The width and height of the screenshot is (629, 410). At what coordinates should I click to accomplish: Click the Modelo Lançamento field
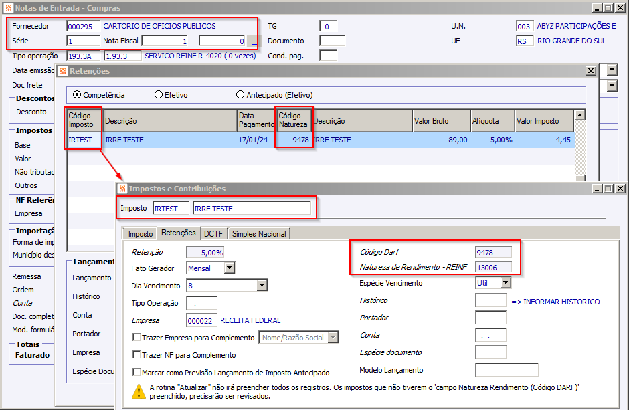507,369
